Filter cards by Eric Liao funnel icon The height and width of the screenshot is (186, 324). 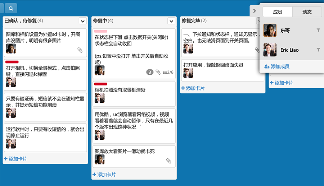[319, 50]
